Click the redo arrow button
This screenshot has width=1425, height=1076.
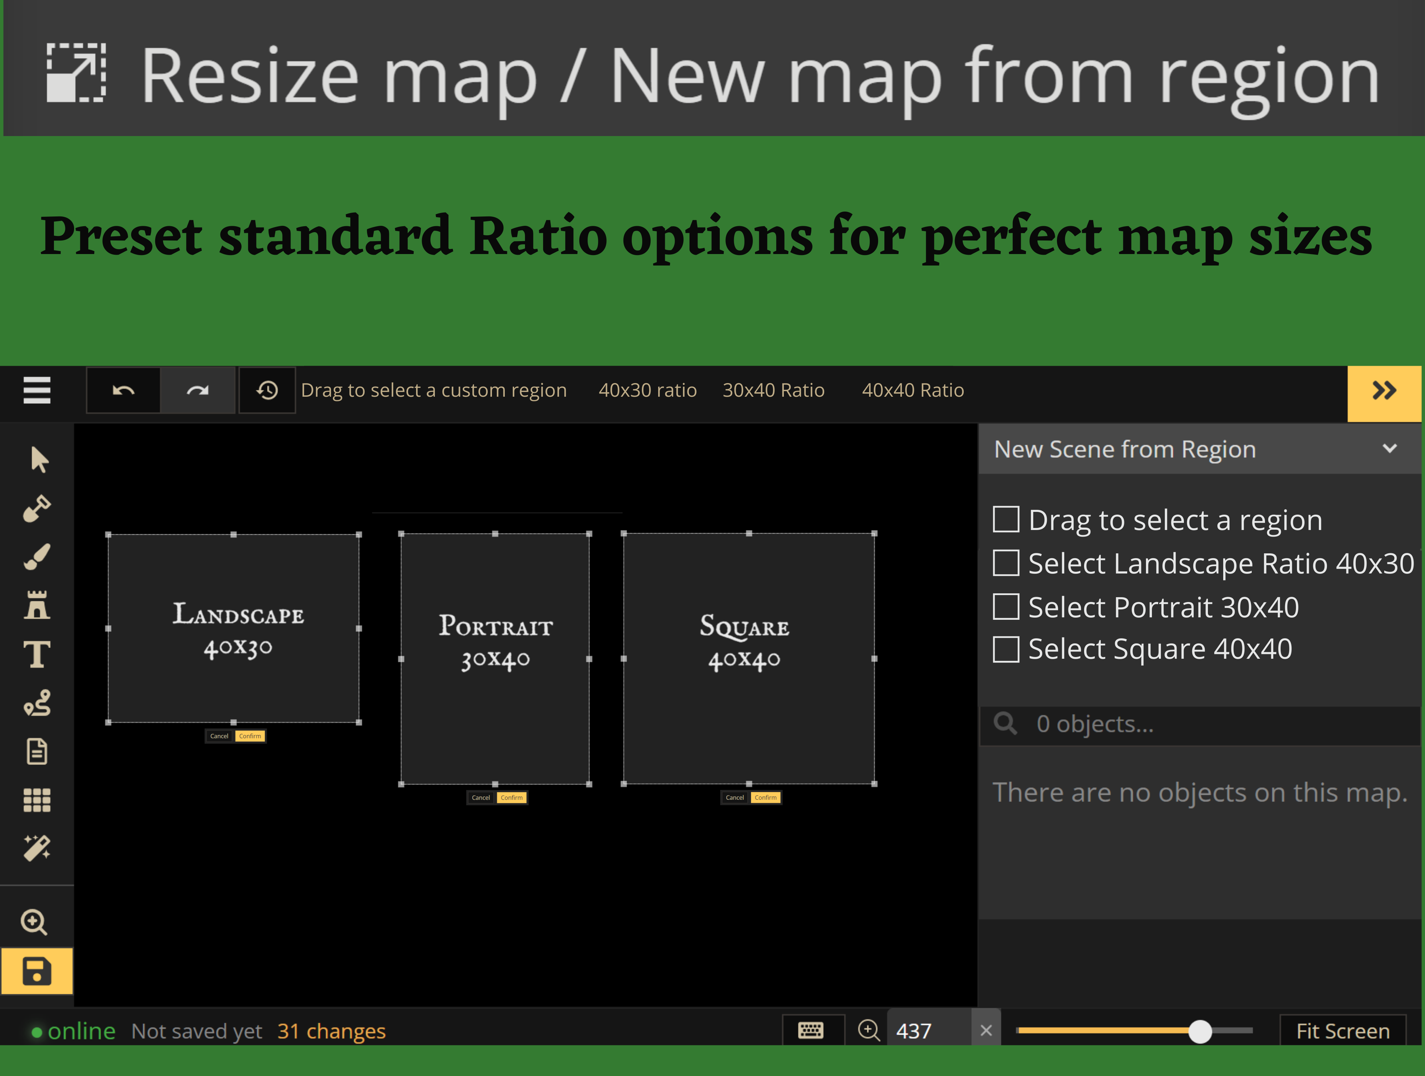coord(198,390)
